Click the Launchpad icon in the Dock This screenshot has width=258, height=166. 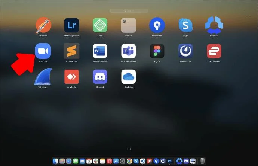pos(62,161)
